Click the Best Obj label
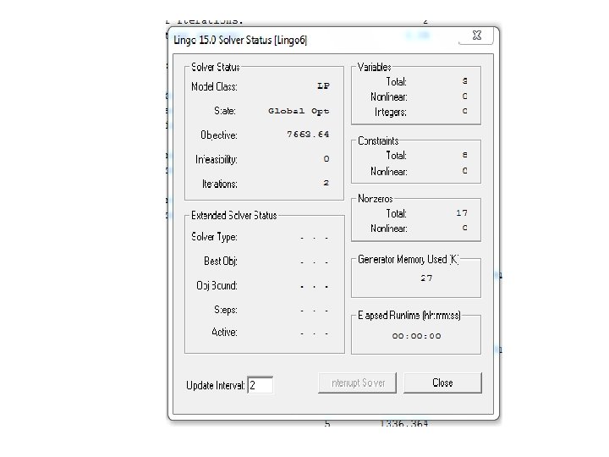609x457 pixels. (220, 261)
